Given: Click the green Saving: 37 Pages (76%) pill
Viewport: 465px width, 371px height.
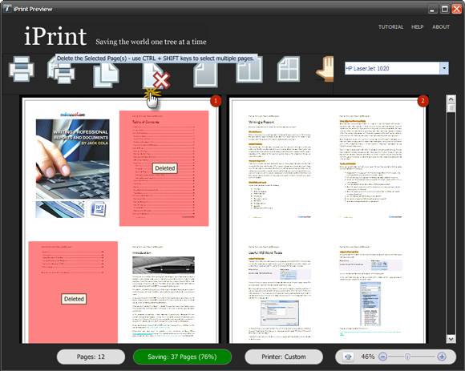Looking at the screenshot, I should click(x=182, y=357).
